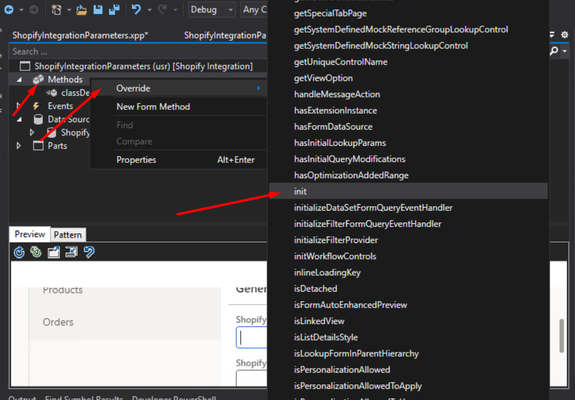Click the Open File folder icon

point(82,10)
